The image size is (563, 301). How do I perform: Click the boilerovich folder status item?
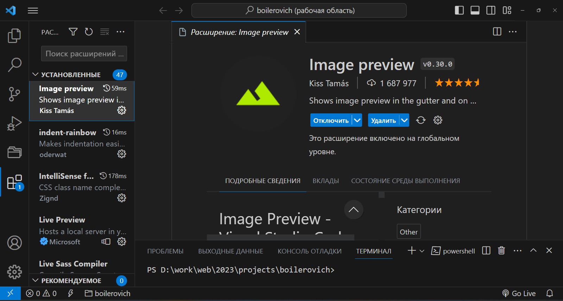point(108,293)
